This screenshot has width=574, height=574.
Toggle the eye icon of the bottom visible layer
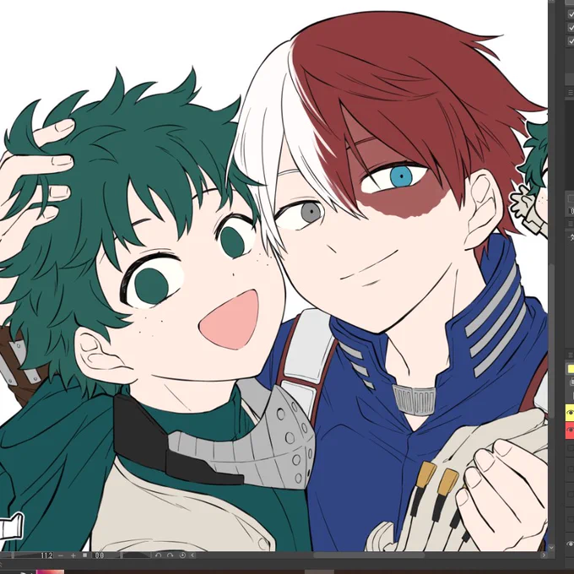[570, 544]
